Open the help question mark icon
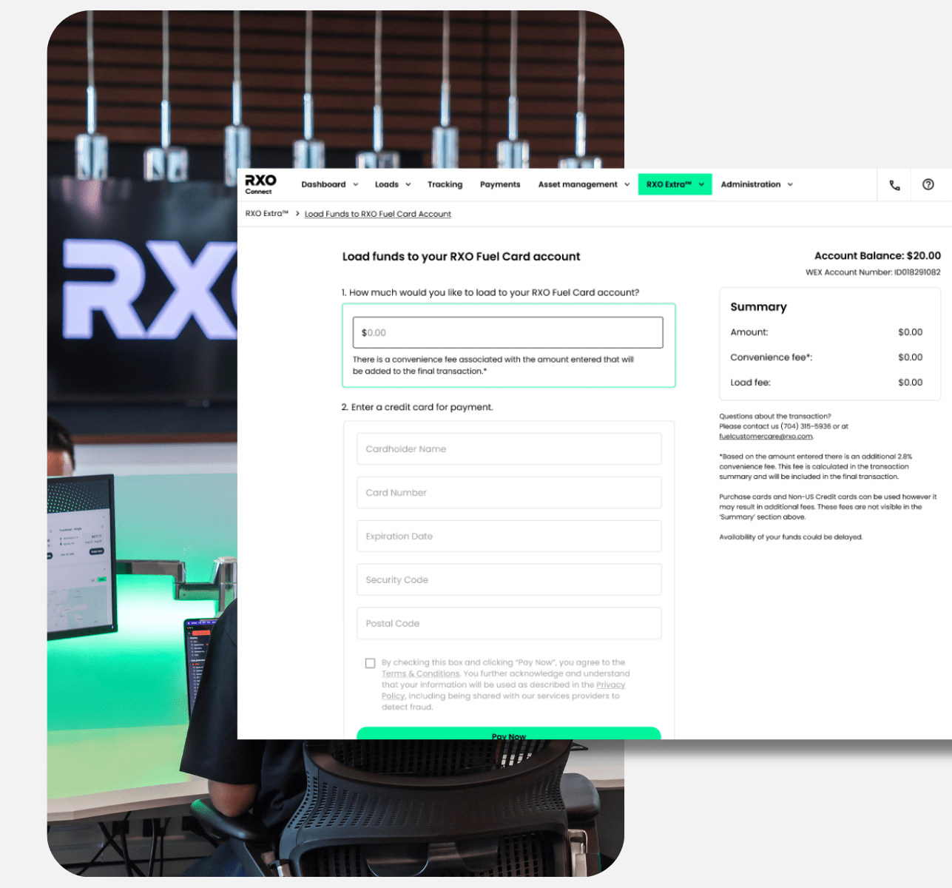This screenshot has width=952, height=888. point(928,184)
